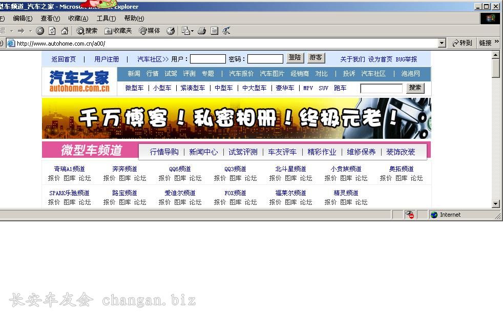Screen dimensions: 503x314
Task: Click the 密码 password input field
Action: click(265, 59)
